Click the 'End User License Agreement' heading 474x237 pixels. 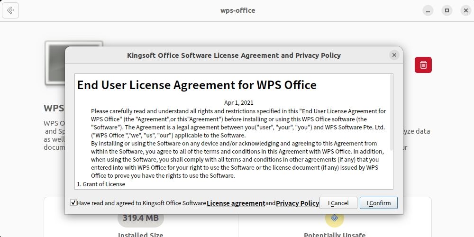click(x=197, y=85)
